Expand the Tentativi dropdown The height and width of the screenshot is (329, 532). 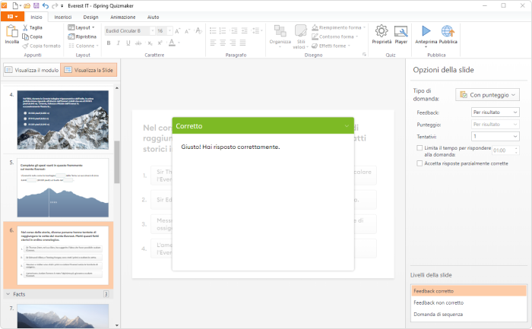click(494, 136)
